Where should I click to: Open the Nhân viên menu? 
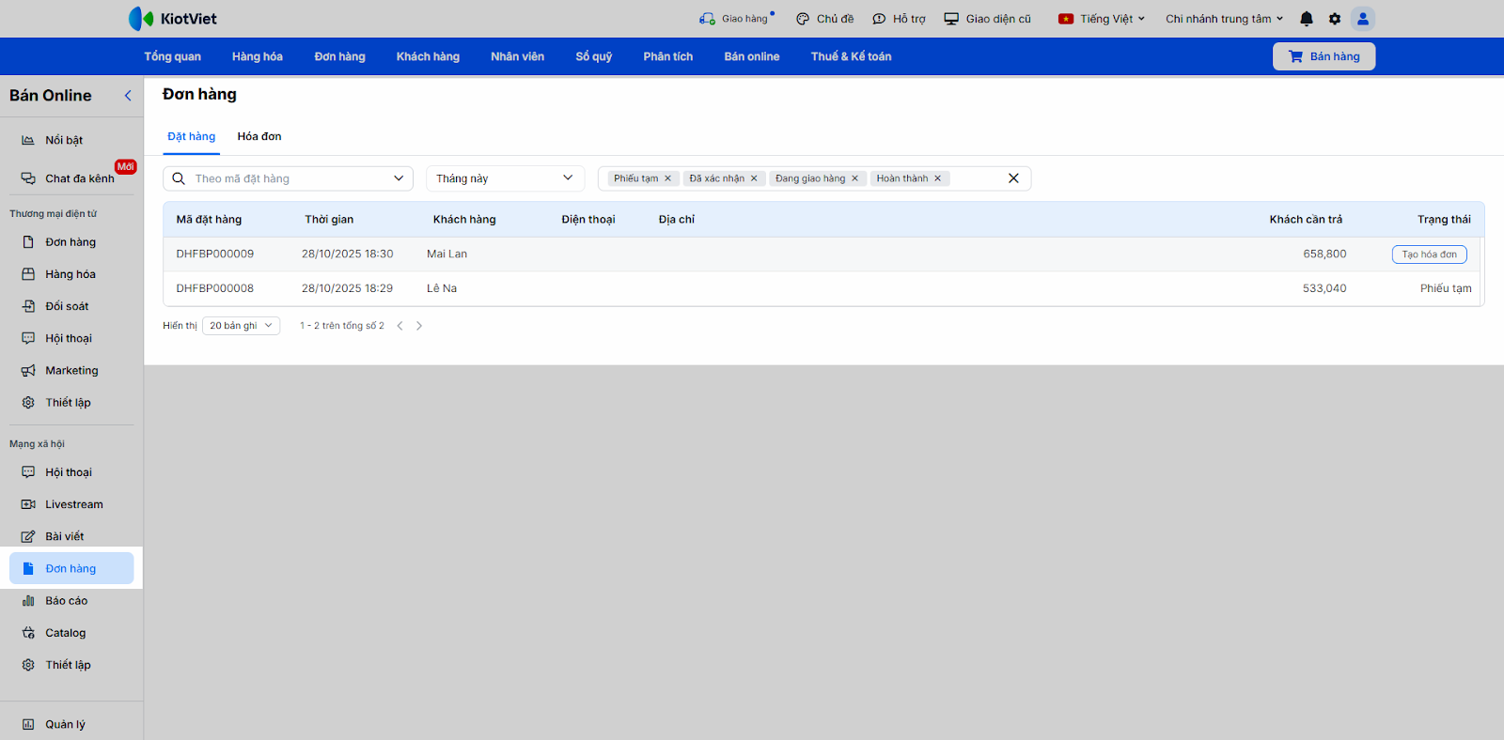pyautogui.click(x=517, y=56)
